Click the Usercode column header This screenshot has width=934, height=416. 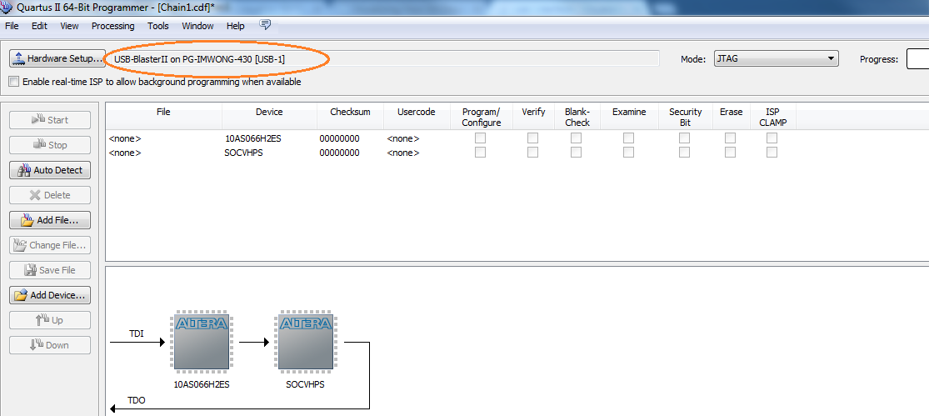click(x=417, y=116)
